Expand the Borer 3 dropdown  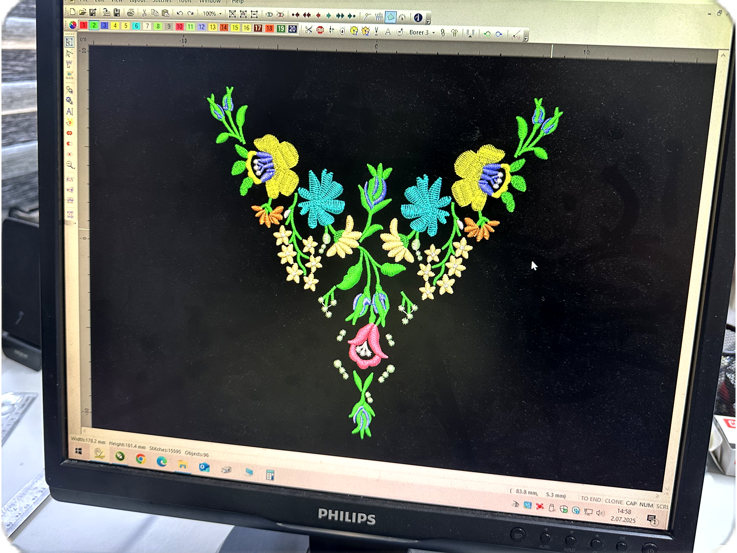click(x=433, y=33)
